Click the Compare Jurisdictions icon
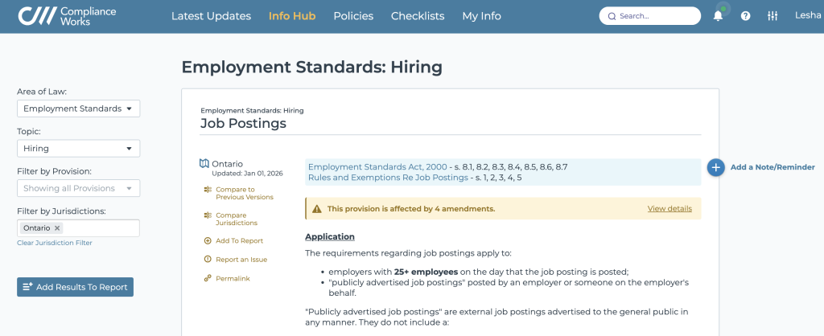 coord(208,215)
